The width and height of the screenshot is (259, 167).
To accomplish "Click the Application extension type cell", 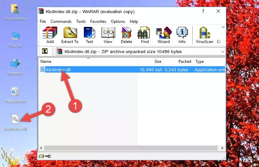I will coord(209,70).
